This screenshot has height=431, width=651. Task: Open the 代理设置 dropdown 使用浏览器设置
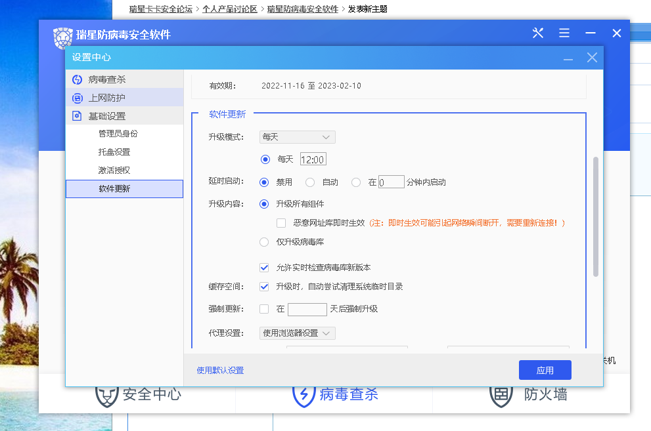pos(298,333)
